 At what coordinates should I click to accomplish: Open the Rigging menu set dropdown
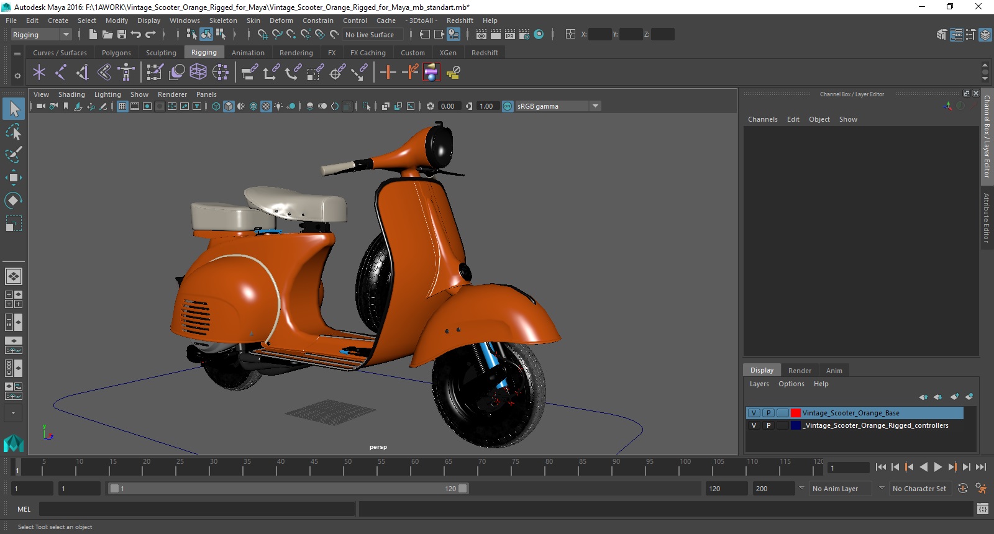(42, 35)
